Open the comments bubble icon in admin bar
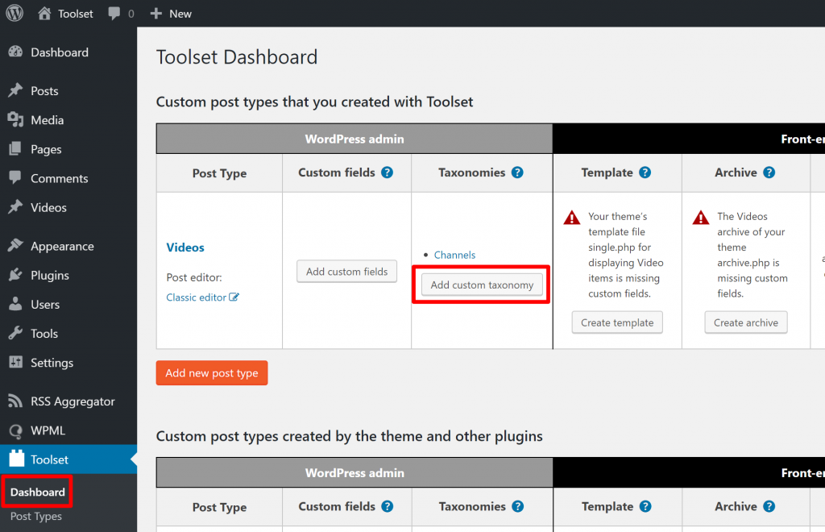Viewport: 825px width, 532px height. click(114, 13)
